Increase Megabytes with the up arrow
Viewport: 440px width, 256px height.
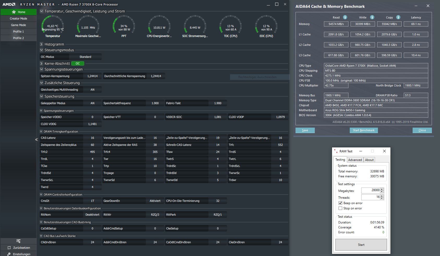coord(382,189)
